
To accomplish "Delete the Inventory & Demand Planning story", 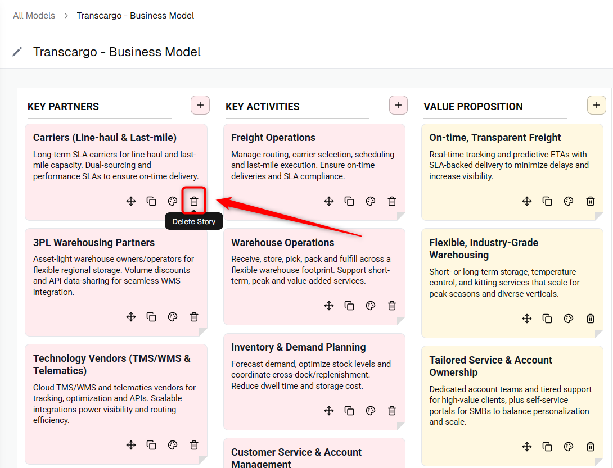I will pyautogui.click(x=392, y=411).
